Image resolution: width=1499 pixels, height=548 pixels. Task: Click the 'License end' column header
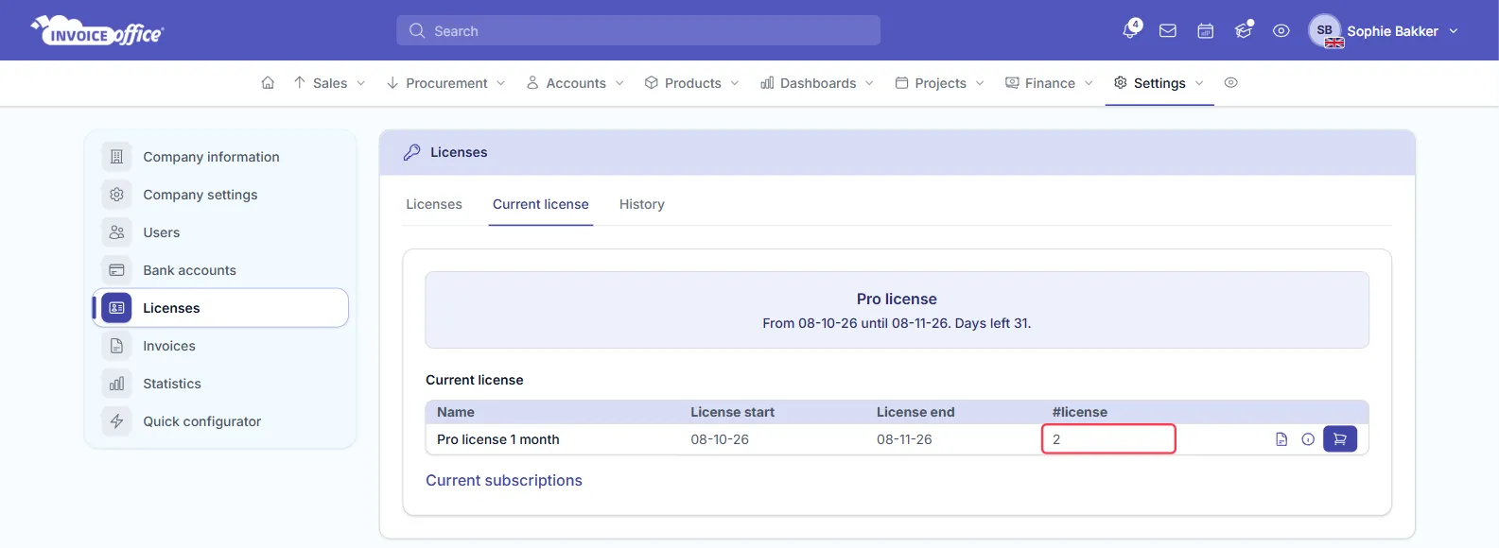pyautogui.click(x=915, y=412)
